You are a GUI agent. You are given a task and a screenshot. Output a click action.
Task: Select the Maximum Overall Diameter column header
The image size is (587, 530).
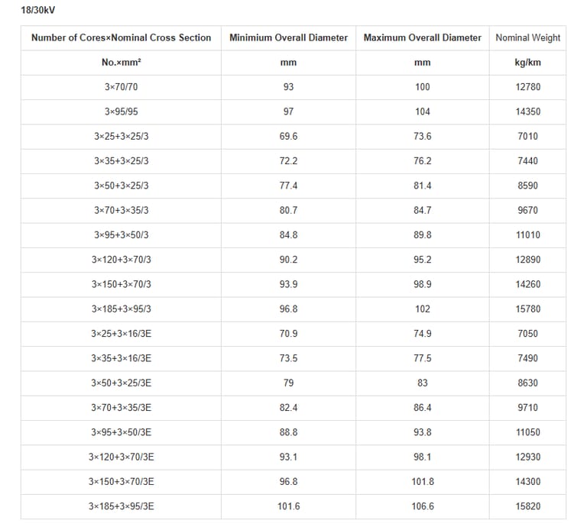423,37
